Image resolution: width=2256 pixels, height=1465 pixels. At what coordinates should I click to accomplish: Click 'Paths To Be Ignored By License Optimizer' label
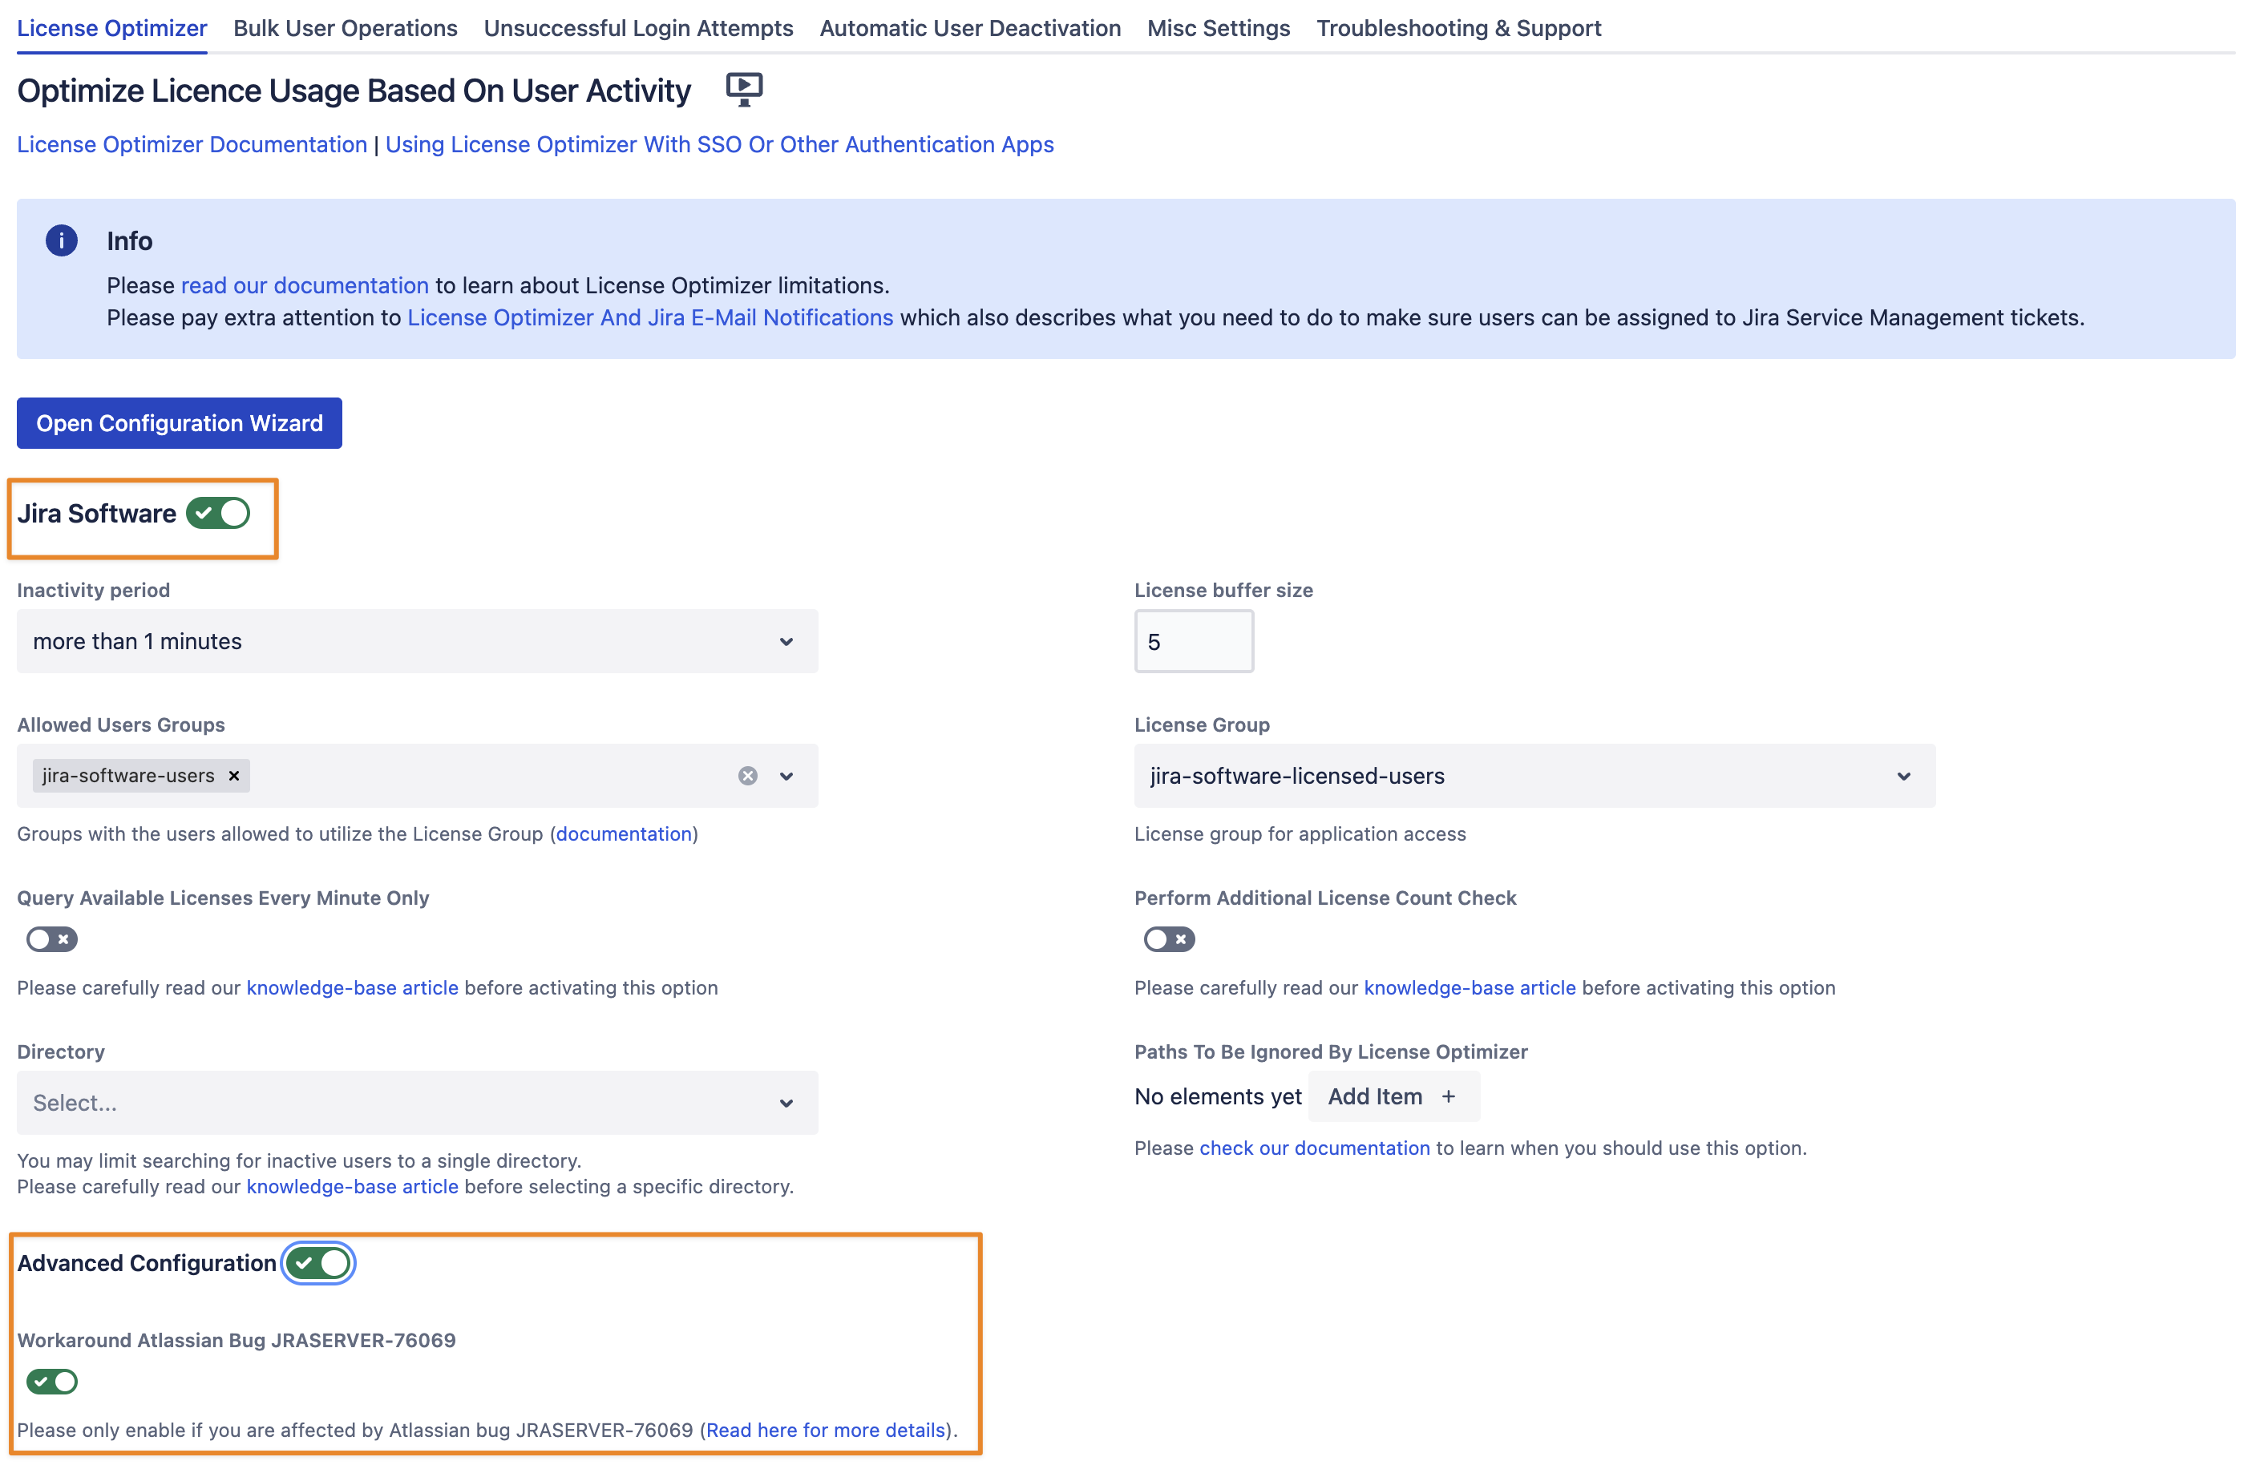point(1331,1051)
